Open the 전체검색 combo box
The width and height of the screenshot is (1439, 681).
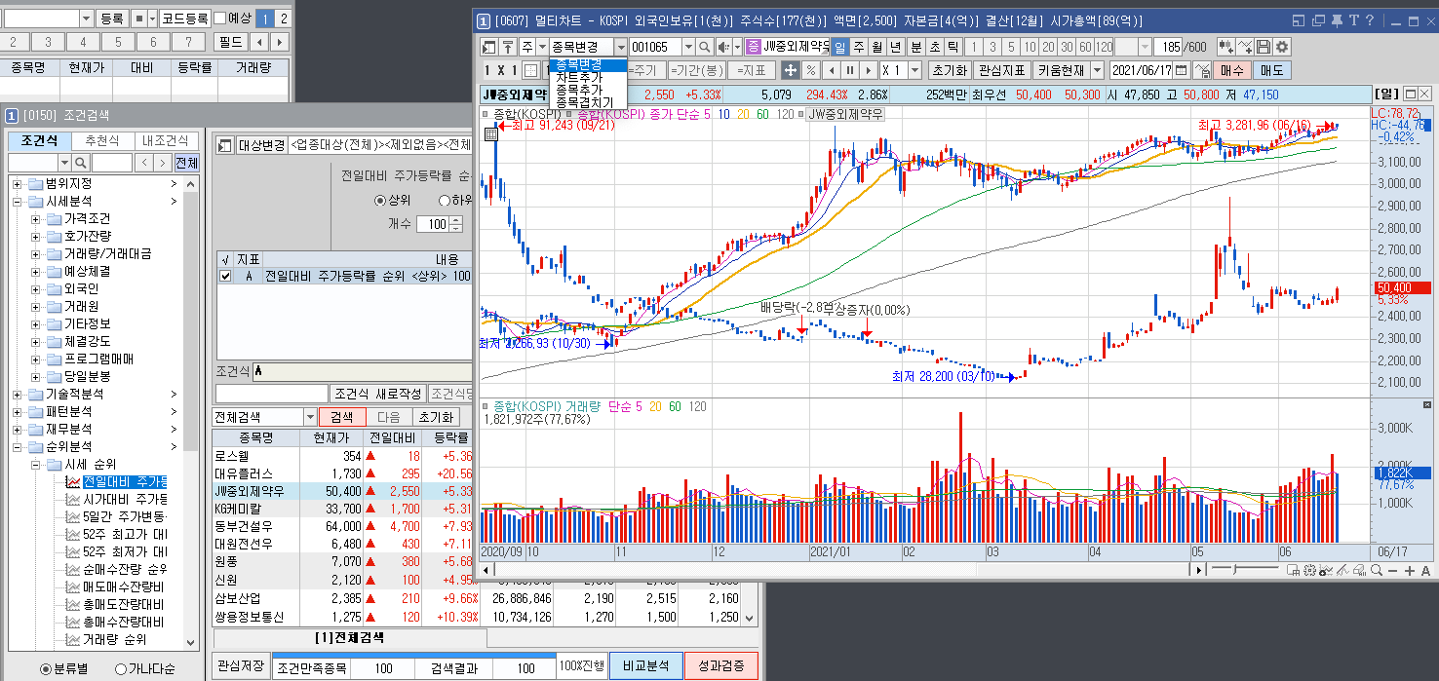[262, 417]
